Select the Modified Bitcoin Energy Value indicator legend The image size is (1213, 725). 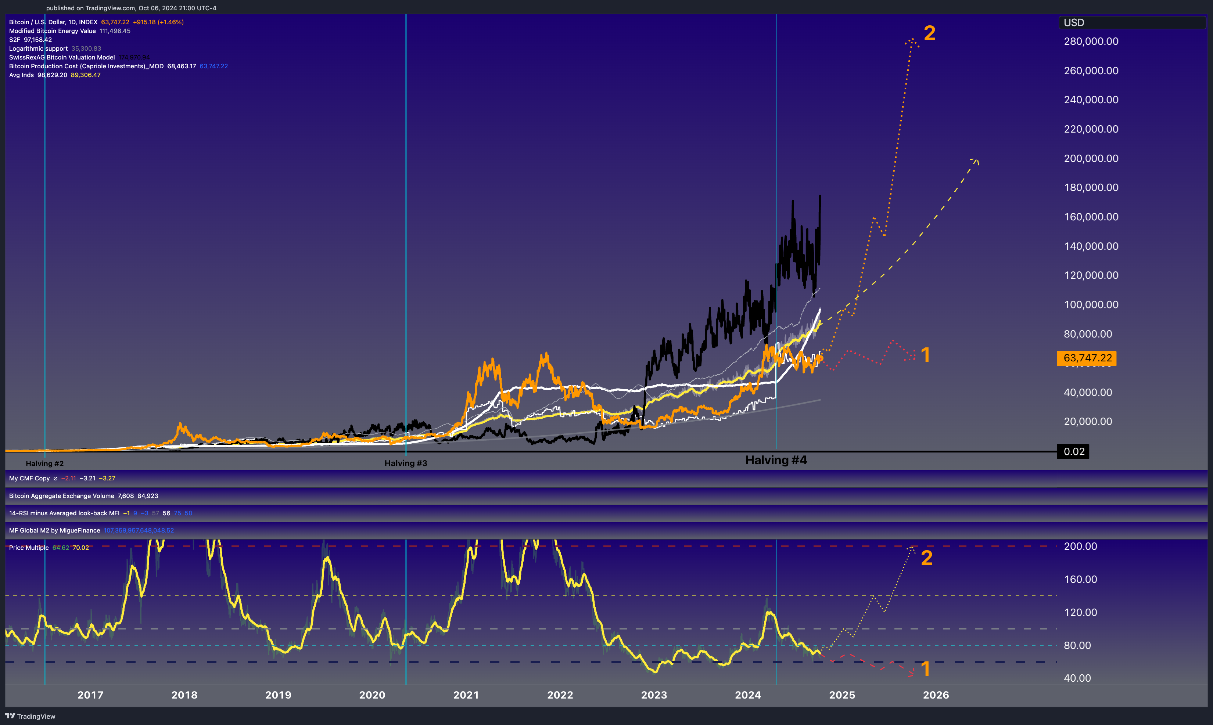52,31
